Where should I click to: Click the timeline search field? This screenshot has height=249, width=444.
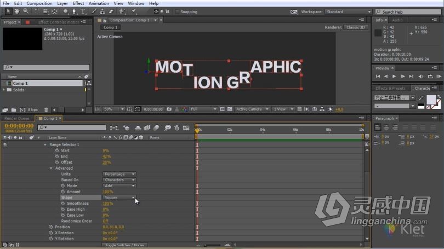pyautogui.click(x=72, y=128)
